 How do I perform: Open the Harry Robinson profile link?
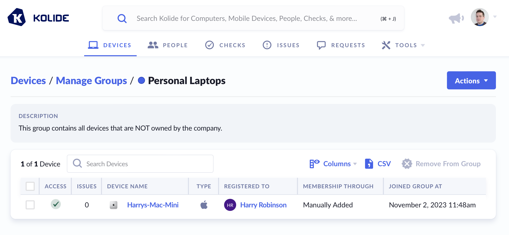pos(263,205)
